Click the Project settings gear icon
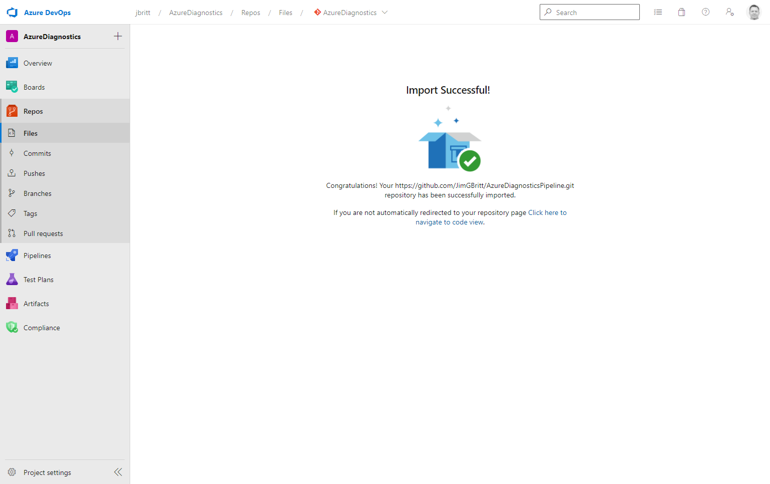This screenshot has width=770, height=484. click(12, 472)
